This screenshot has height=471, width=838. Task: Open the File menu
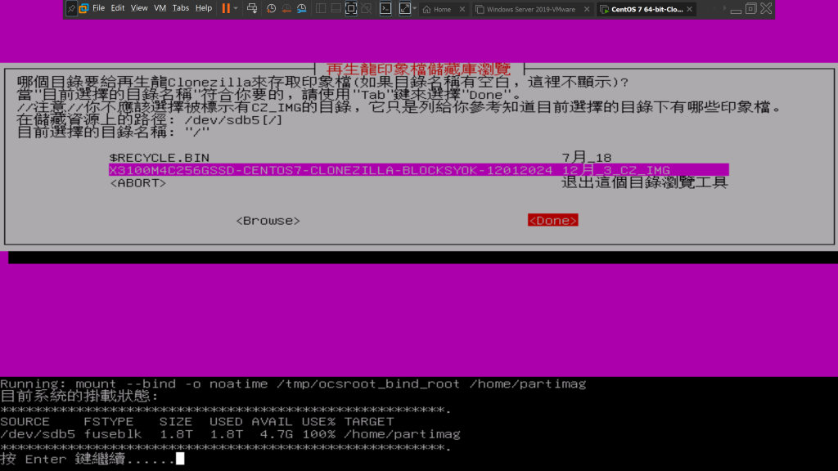coord(98,8)
